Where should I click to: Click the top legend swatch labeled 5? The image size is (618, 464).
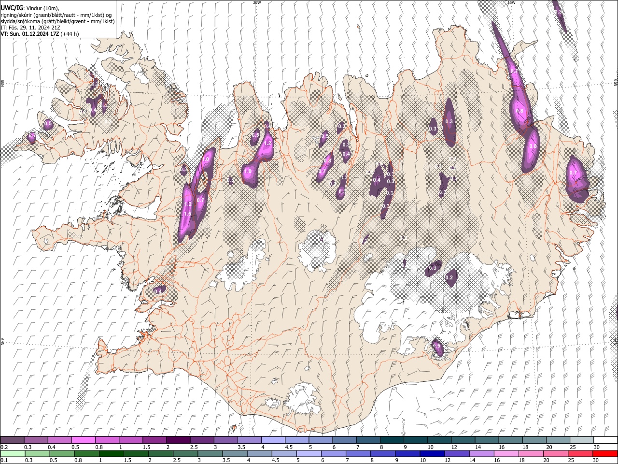coord(320,440)
